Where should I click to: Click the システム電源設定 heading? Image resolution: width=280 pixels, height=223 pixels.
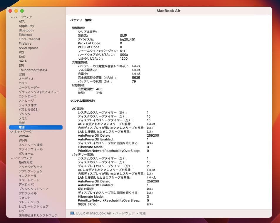pos(83,101)
